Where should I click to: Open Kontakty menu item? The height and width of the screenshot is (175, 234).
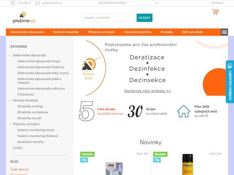[167, 32]
